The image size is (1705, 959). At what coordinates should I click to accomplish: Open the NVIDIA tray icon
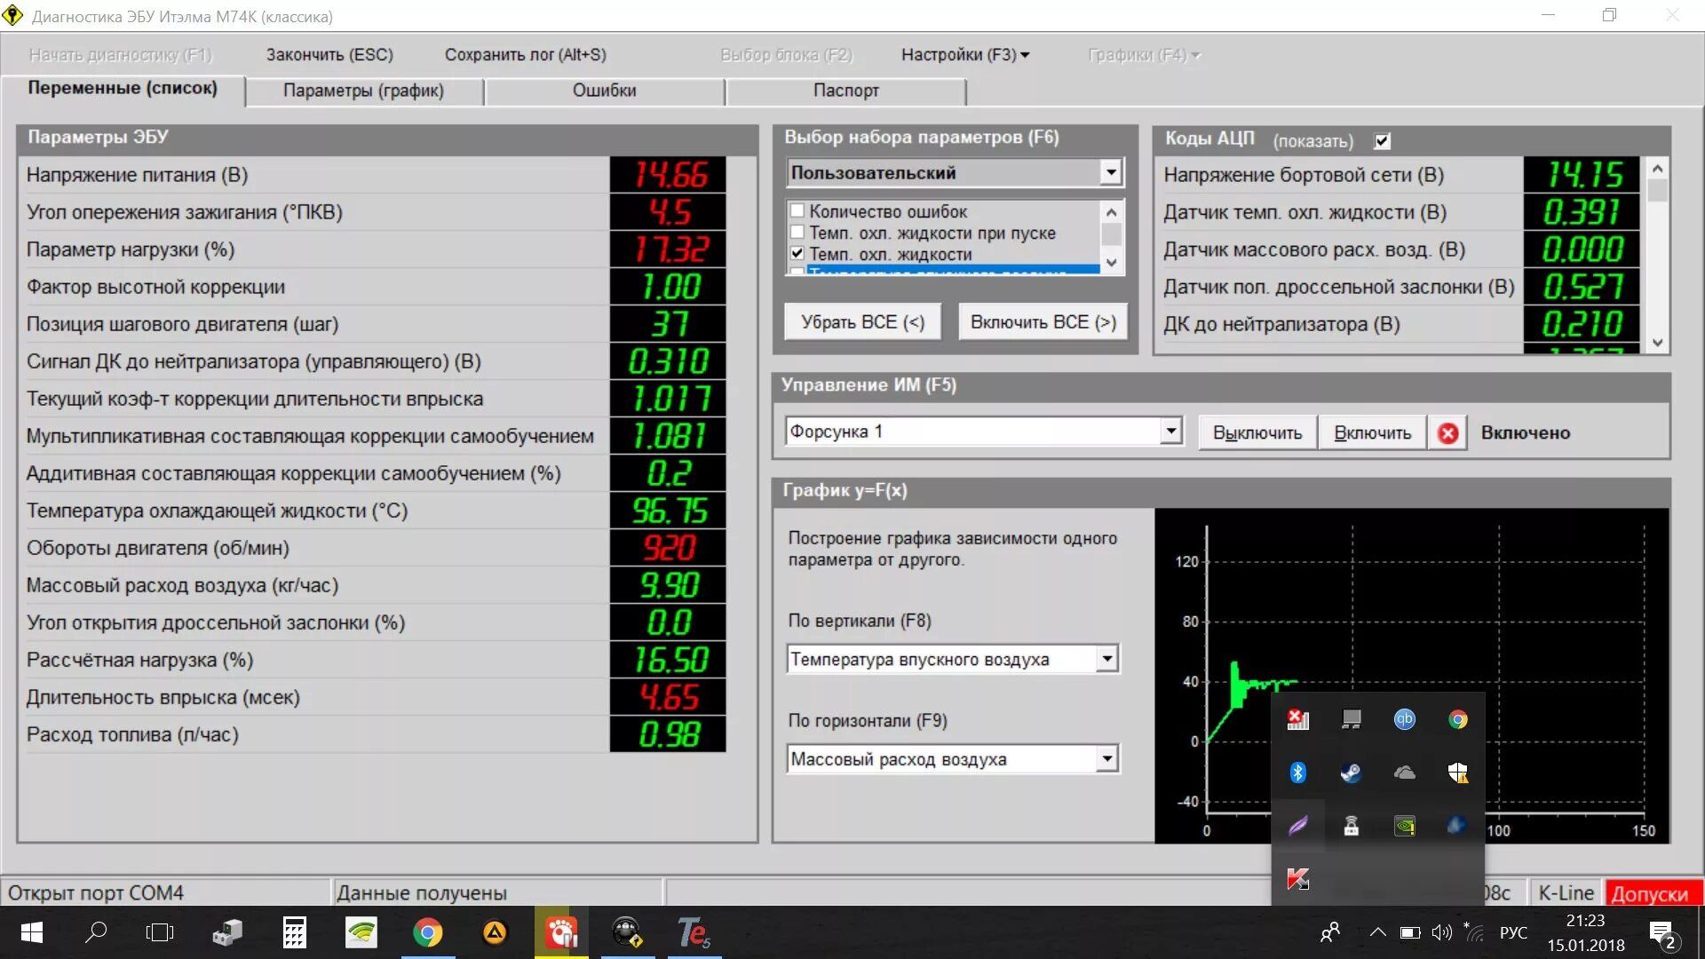pos(1404,826)
